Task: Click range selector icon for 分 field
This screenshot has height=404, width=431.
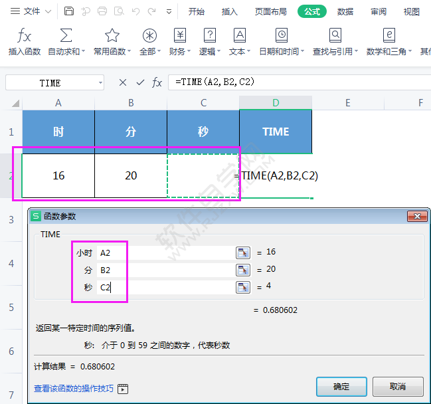Action: (x=243, y=270)
